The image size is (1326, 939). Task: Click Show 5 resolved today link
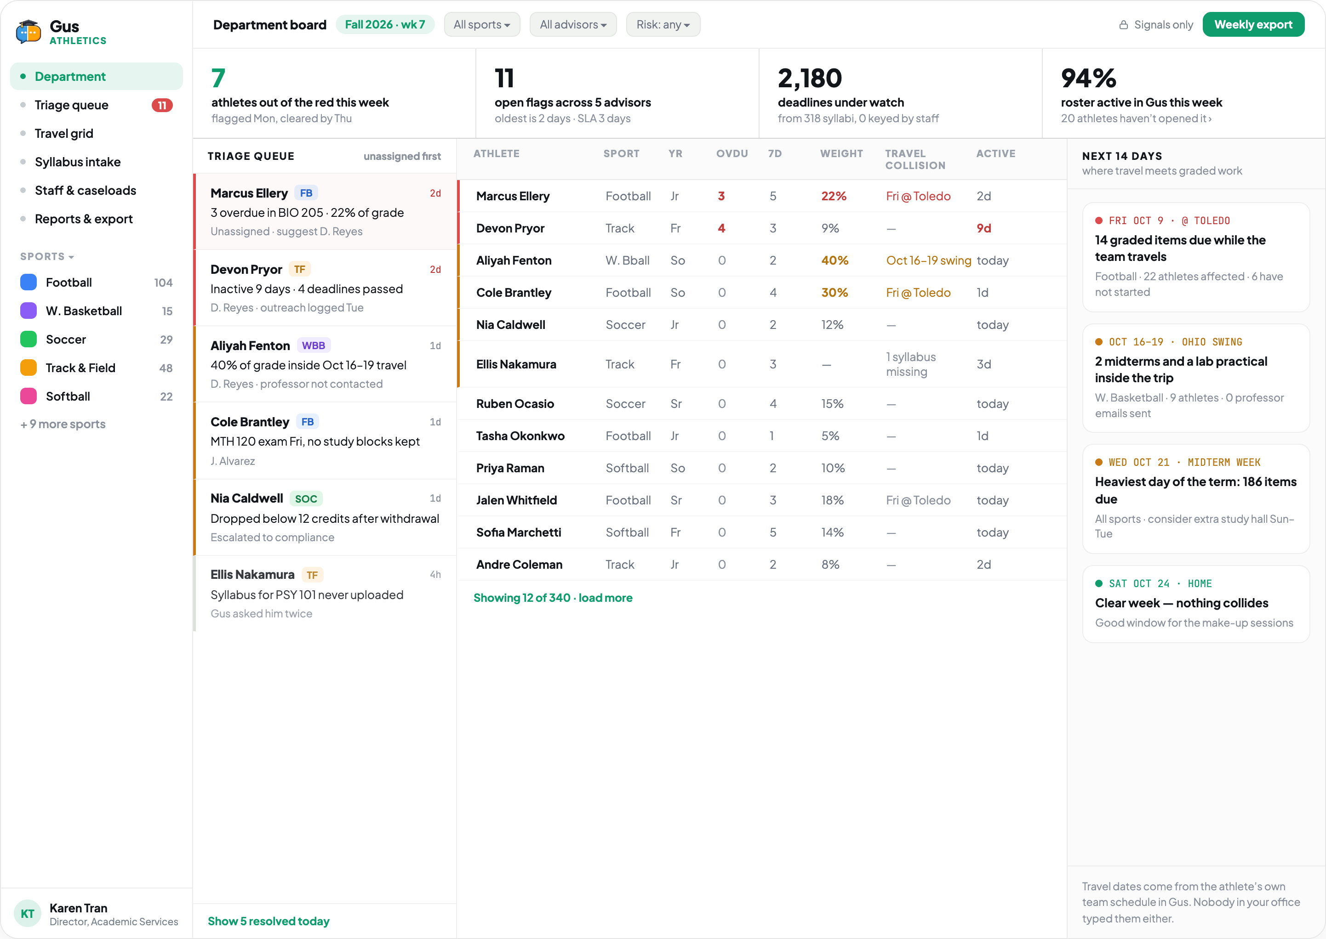click(269, 921)
